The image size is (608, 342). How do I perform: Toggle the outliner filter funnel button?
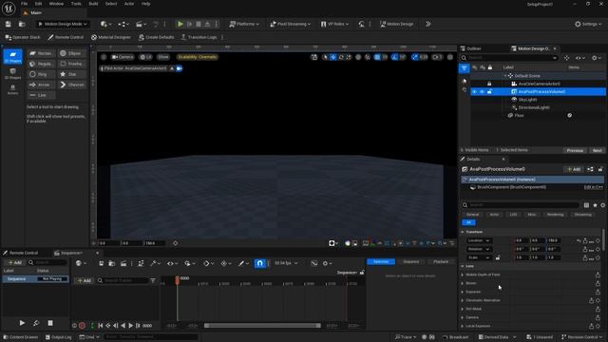pyautogui.click(x=465, y=68)
